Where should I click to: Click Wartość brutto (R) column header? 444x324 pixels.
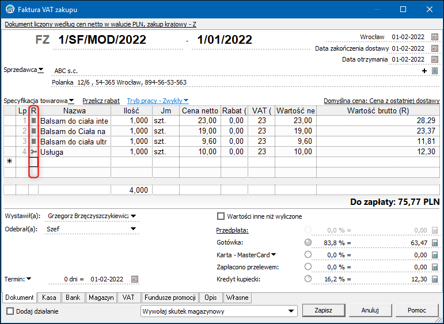click(378, 110)
